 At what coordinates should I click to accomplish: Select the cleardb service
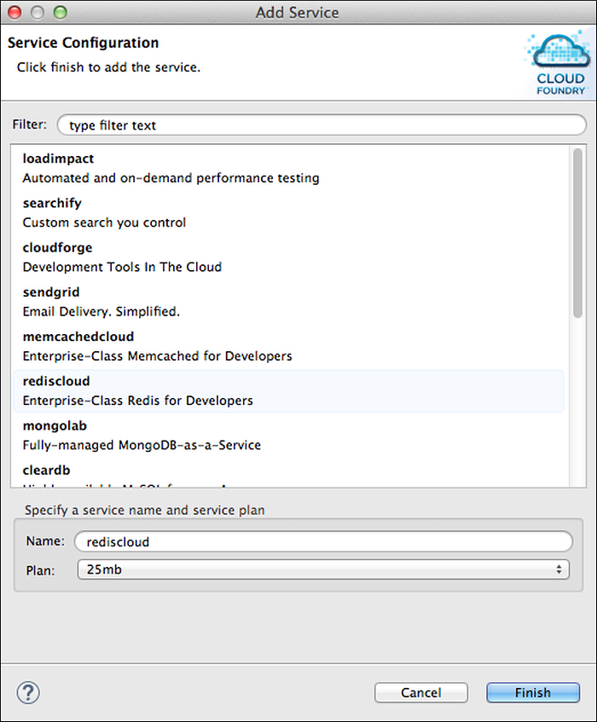click(171, 471)
